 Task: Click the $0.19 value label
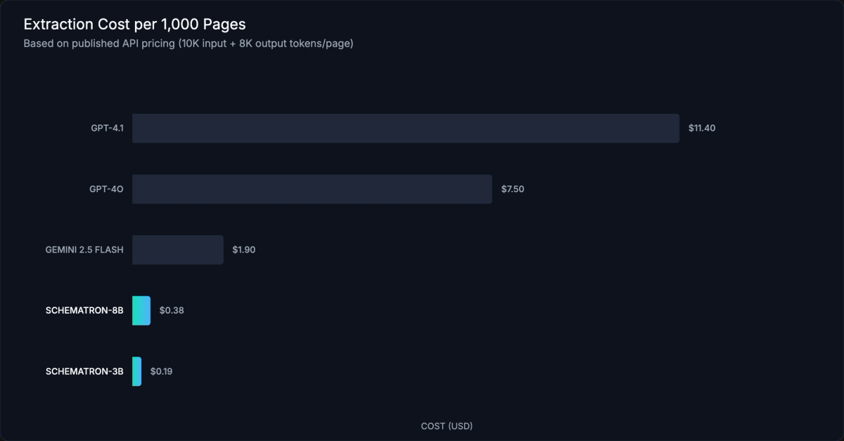coord(162,371)
